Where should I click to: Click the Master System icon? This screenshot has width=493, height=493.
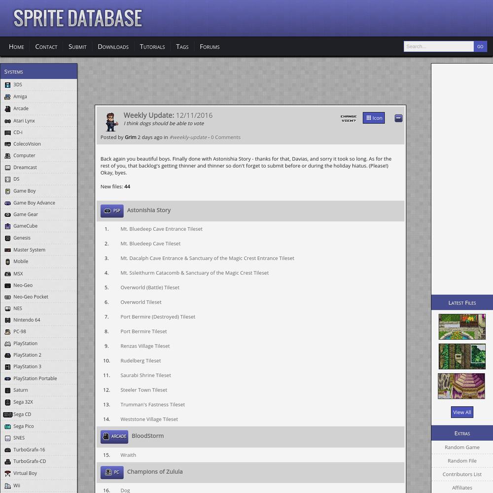(7, 250)
